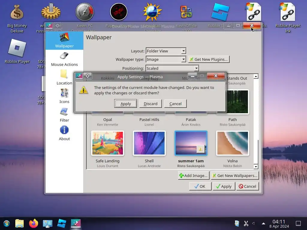The height and width of the screenshot is (230, 307).
Task: Click the Plasma settings taskbar entry
Action: tap(76, 223)
